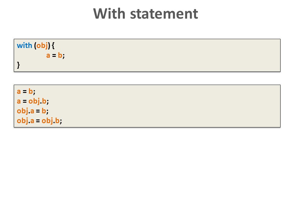
Task: Click orange 'a' in the with block
Action: (48, 56)
